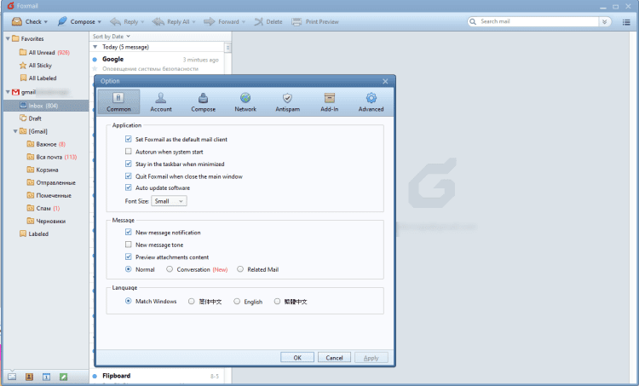Select Match Windows language option
639x386 pixels.
click(x=129, y=301)
